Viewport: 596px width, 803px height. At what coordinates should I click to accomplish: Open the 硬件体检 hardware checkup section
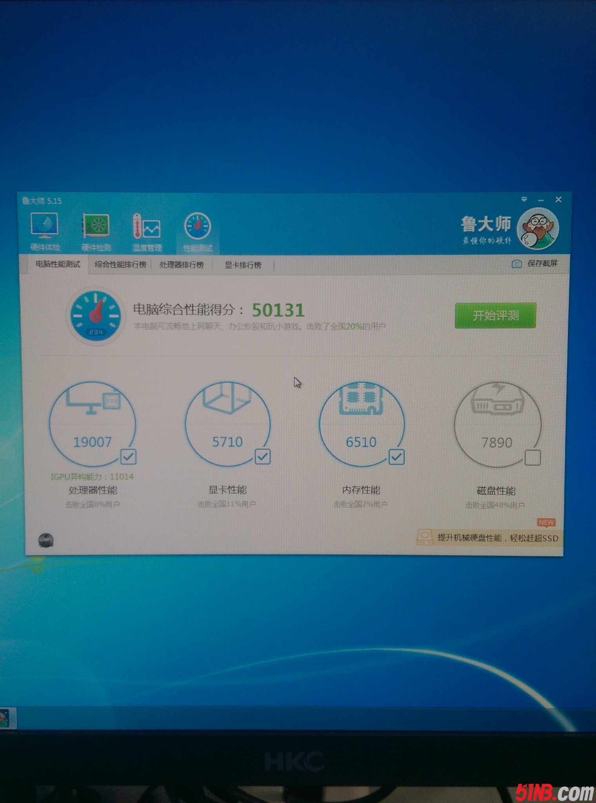(x=45, y=231)
